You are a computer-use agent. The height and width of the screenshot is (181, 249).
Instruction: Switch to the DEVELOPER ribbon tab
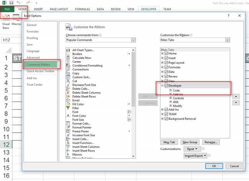point(149,9)
